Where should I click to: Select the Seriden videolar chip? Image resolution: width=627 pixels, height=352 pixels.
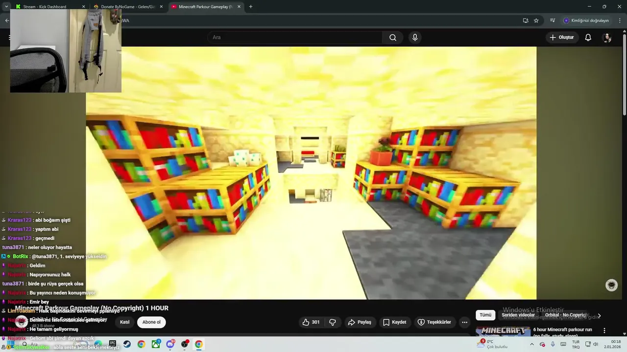coord(518,315)
